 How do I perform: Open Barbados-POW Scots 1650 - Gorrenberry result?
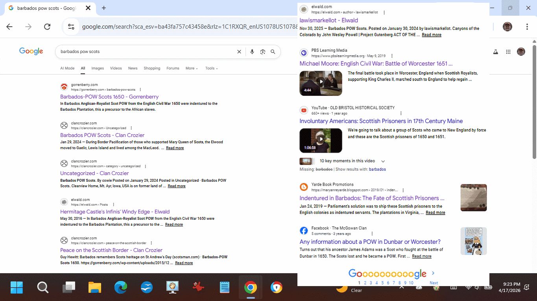(x=109, y=97)
